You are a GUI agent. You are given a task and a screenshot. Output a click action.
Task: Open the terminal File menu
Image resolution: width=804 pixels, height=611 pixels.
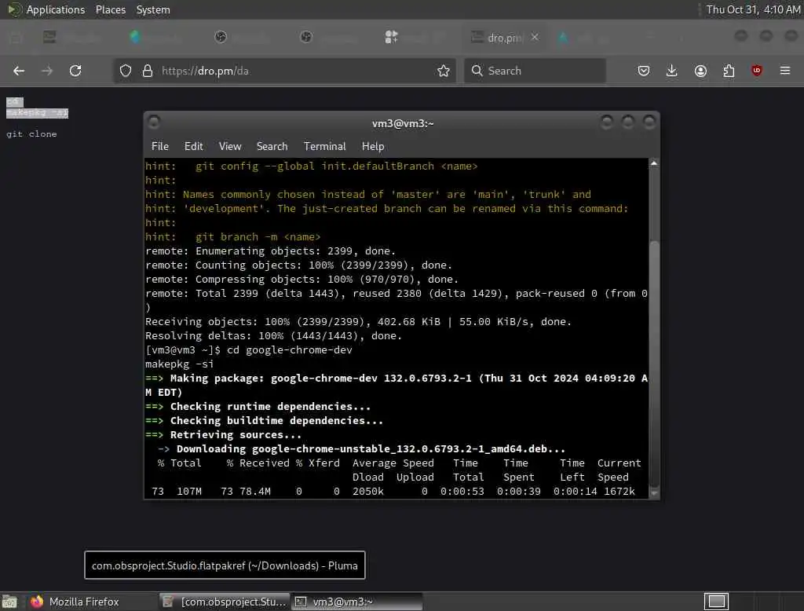point(160,146)
